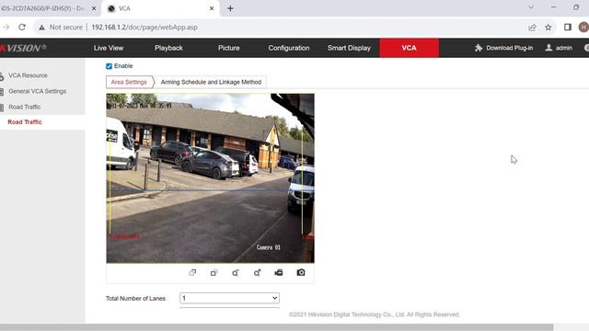589x331 pixels.
Task: Close the iDS-2CD7A26G0 browser tab
Action: point(94,8)
